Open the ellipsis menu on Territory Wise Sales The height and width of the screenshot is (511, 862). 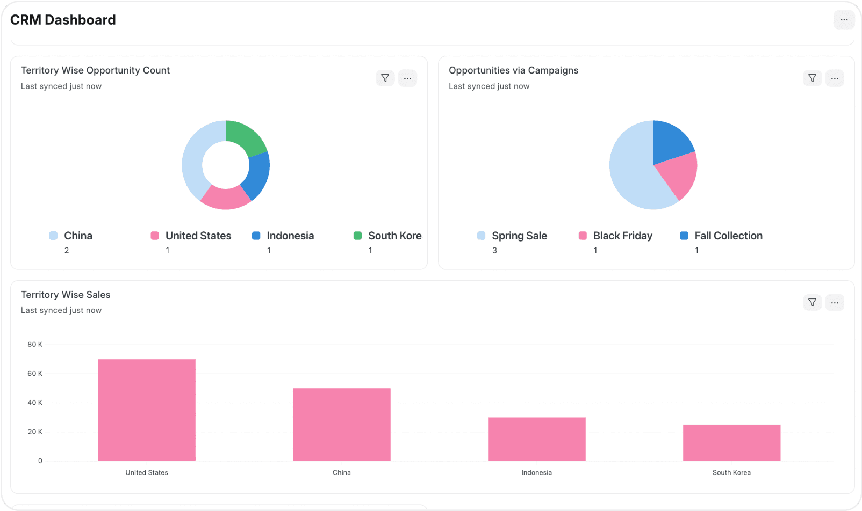tap(835, 302)
